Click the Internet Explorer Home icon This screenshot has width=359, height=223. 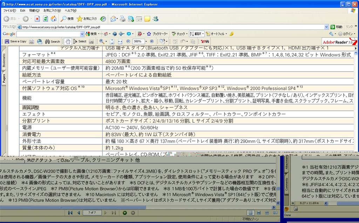point(53,19)
